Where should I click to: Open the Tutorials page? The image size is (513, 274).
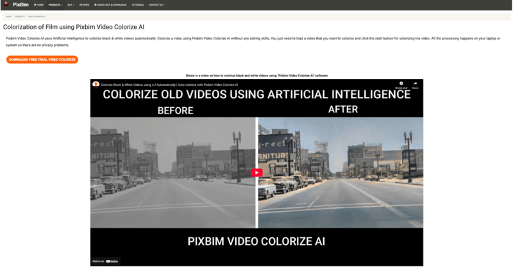pos(138,4)
